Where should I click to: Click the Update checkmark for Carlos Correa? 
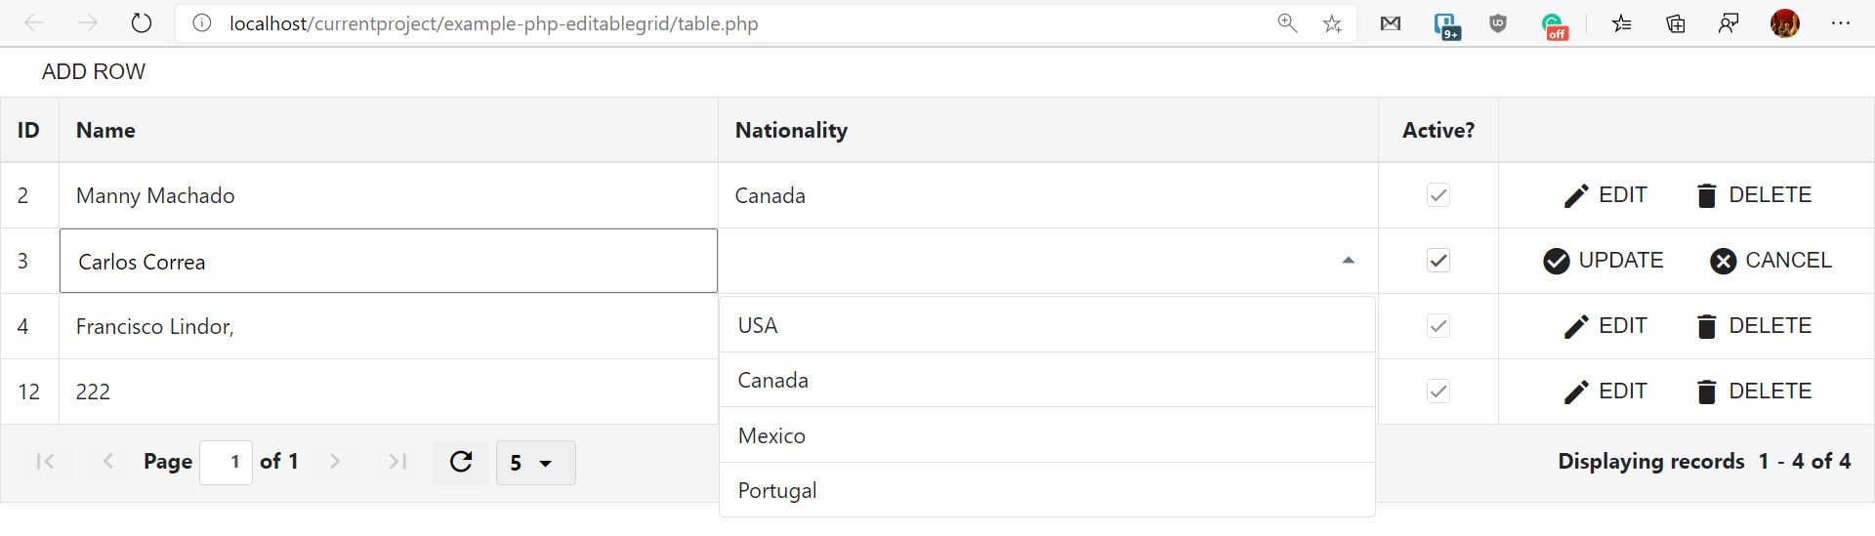pyautogui.click(x=1556, y=261)
